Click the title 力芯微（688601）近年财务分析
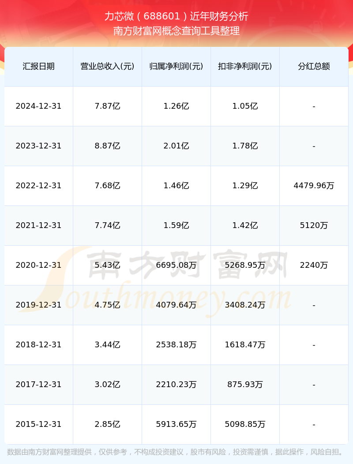This screenshot has width=353, height=464. click(x=176, y=16)
